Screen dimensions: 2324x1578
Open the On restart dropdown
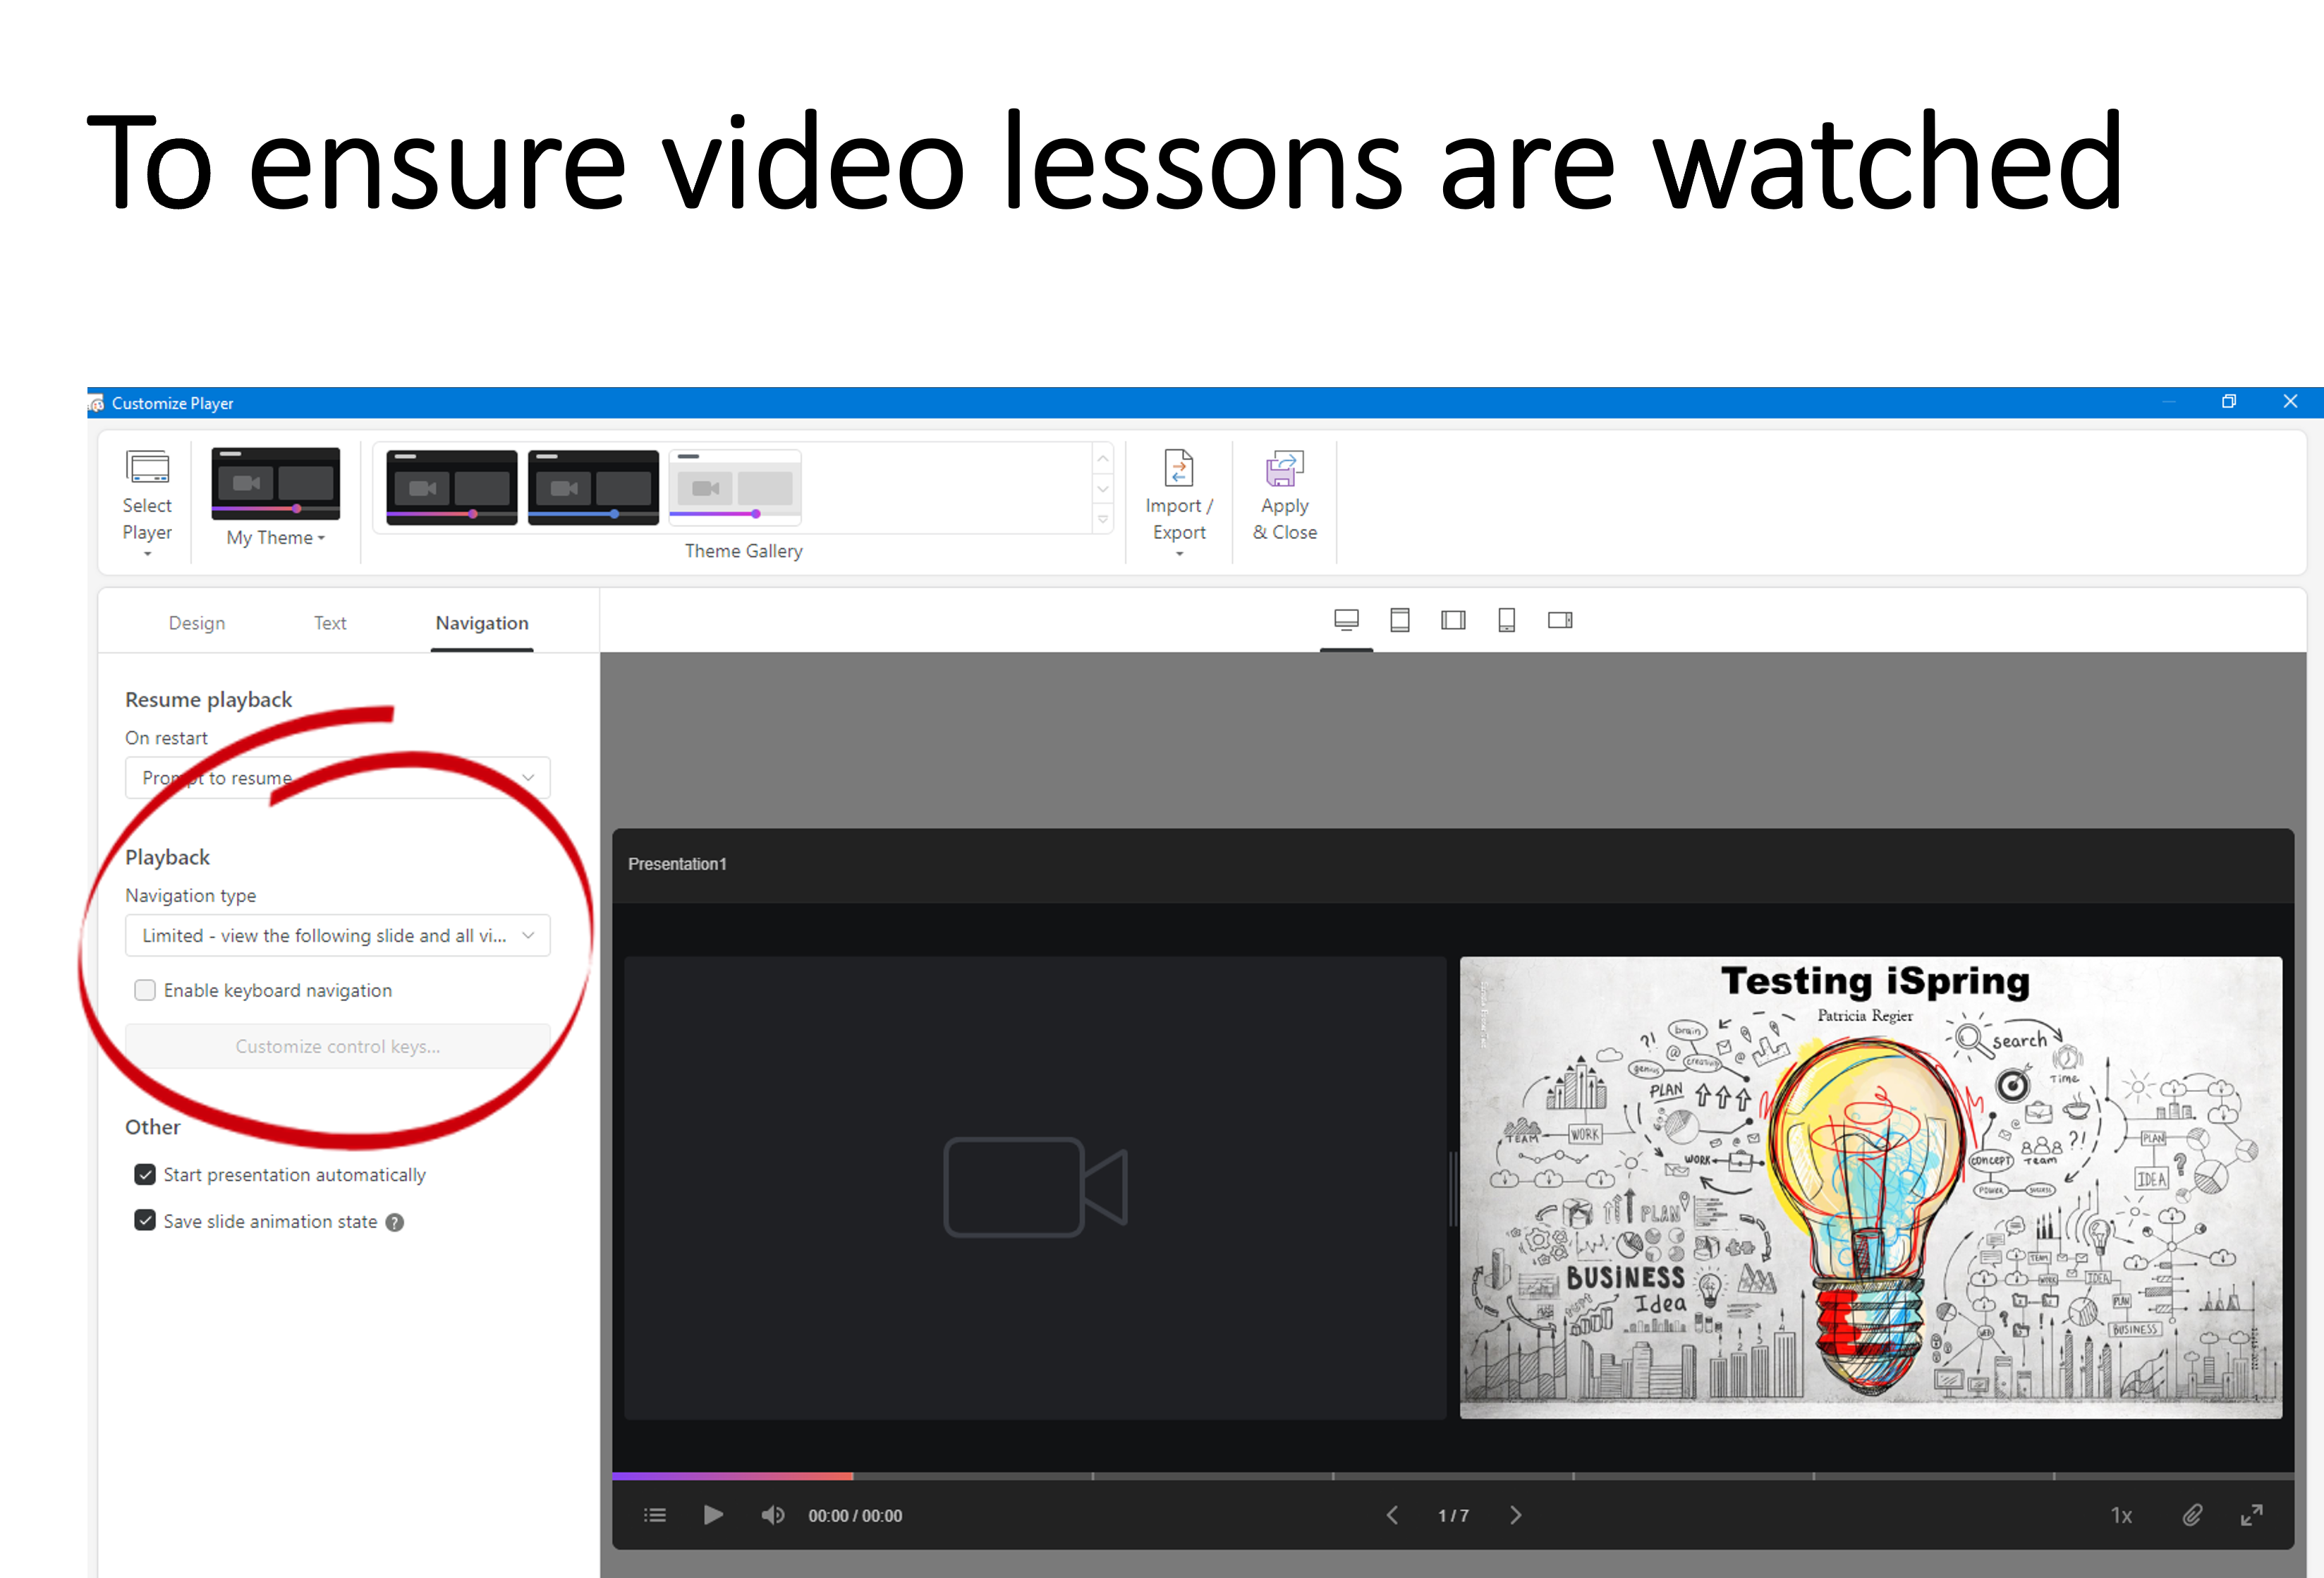[x=338, y=777]
